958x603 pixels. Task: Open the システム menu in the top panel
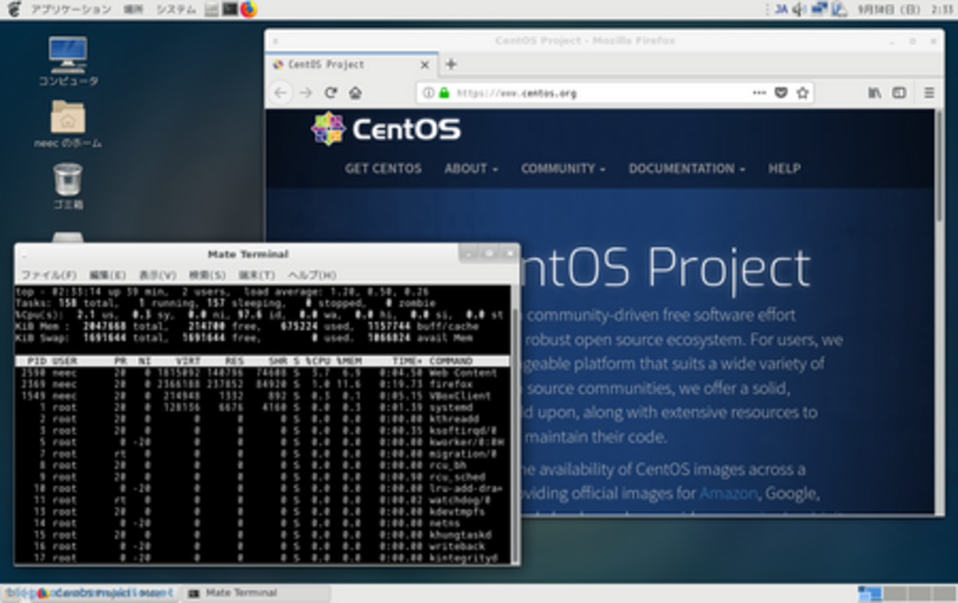pyautogui.click(x=176, y=10)
